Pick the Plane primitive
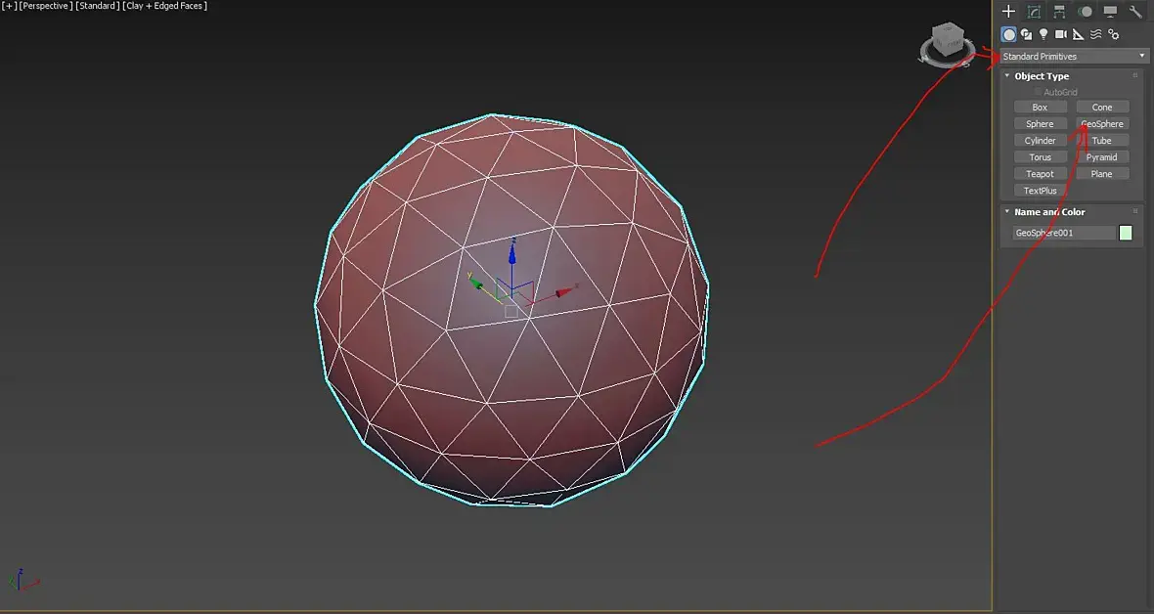The image size is (1154, 614). (x=1102, y=174)
